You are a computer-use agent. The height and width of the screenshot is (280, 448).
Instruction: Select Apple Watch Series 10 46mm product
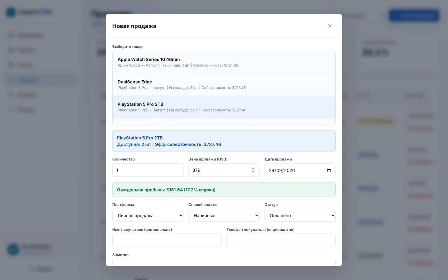pos(224,62)
